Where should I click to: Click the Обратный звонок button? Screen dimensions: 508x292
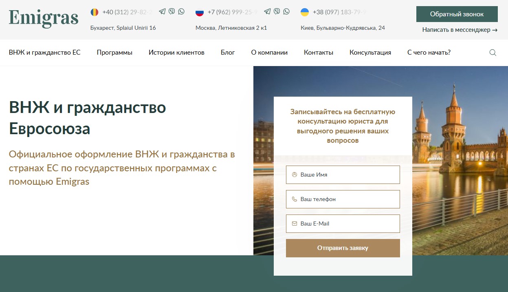pyautogui.click(x=457, y=14)
